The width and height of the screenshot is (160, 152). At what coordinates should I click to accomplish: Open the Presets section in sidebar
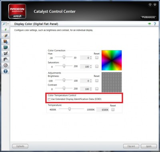pyautogui.click(x=6, y=36)
